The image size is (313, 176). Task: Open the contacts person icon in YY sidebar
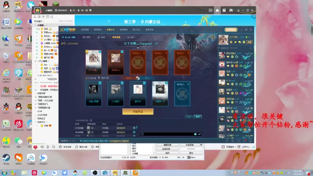click(x=35, y=17)
